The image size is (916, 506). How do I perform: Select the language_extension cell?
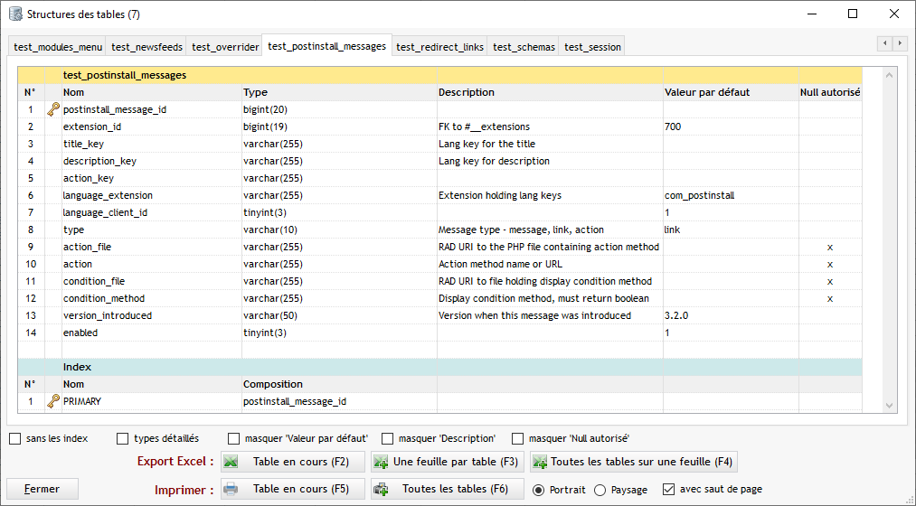[152, 195]
